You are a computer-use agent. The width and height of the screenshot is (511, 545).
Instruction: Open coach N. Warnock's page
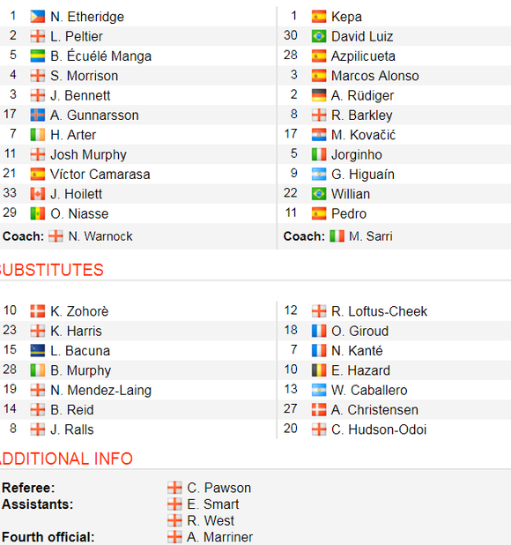(100, 236)
